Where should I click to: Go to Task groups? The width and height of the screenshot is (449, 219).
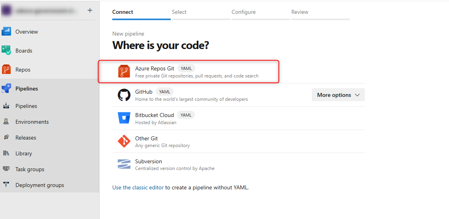click(49, 169)
